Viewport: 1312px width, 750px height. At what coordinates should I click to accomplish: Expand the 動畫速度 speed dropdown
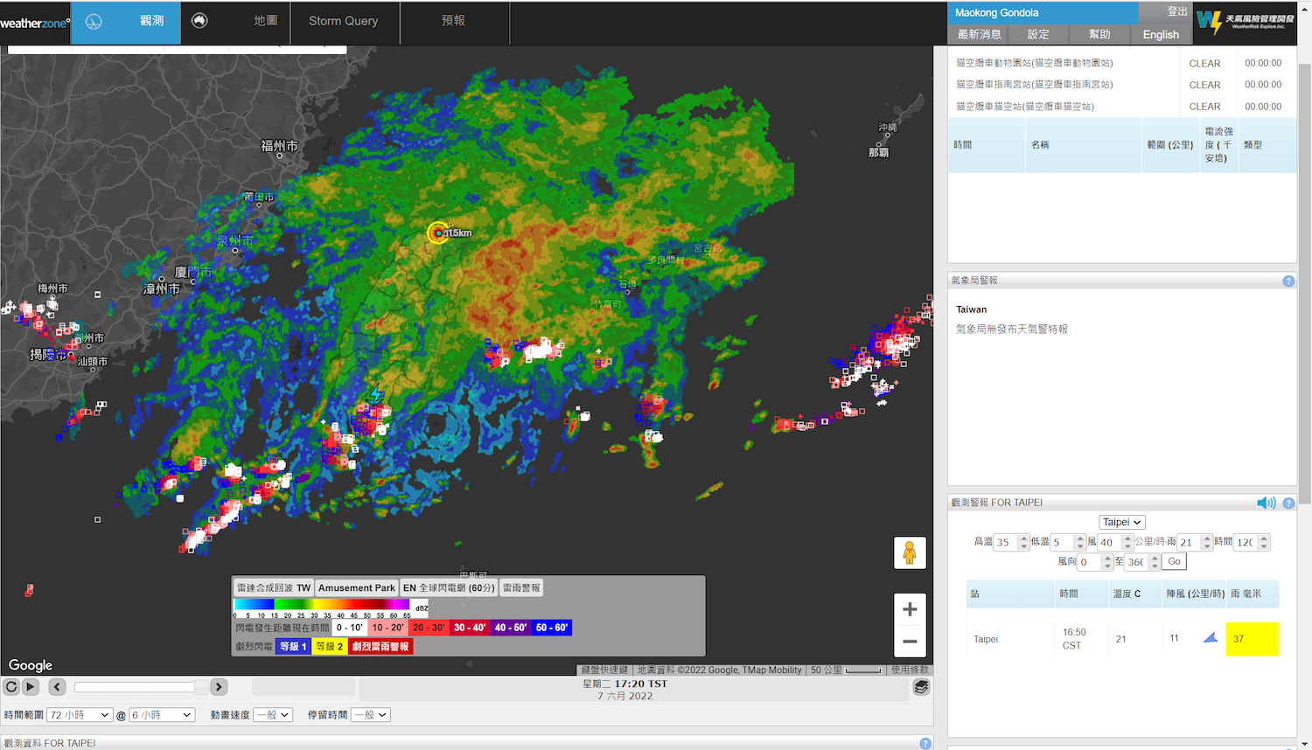click(x=273, y=715)
